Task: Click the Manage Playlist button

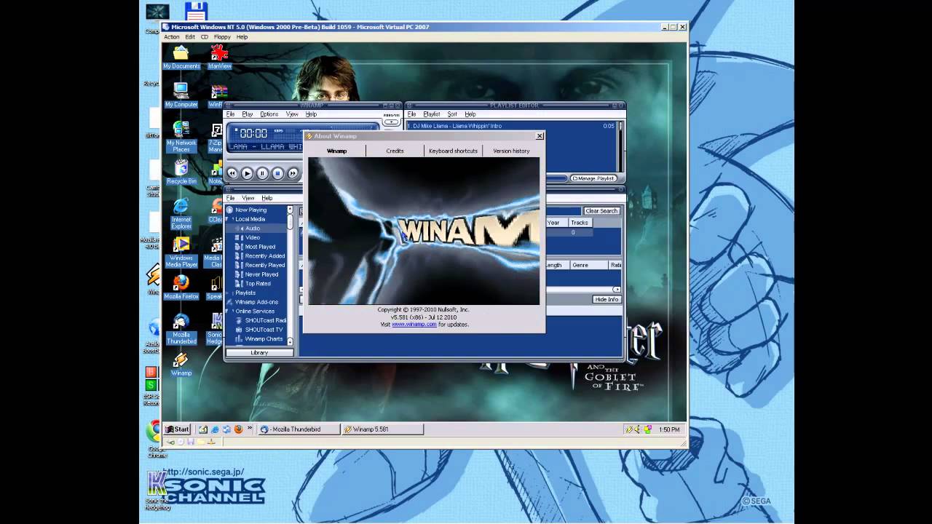Action: tap(593, 178)
